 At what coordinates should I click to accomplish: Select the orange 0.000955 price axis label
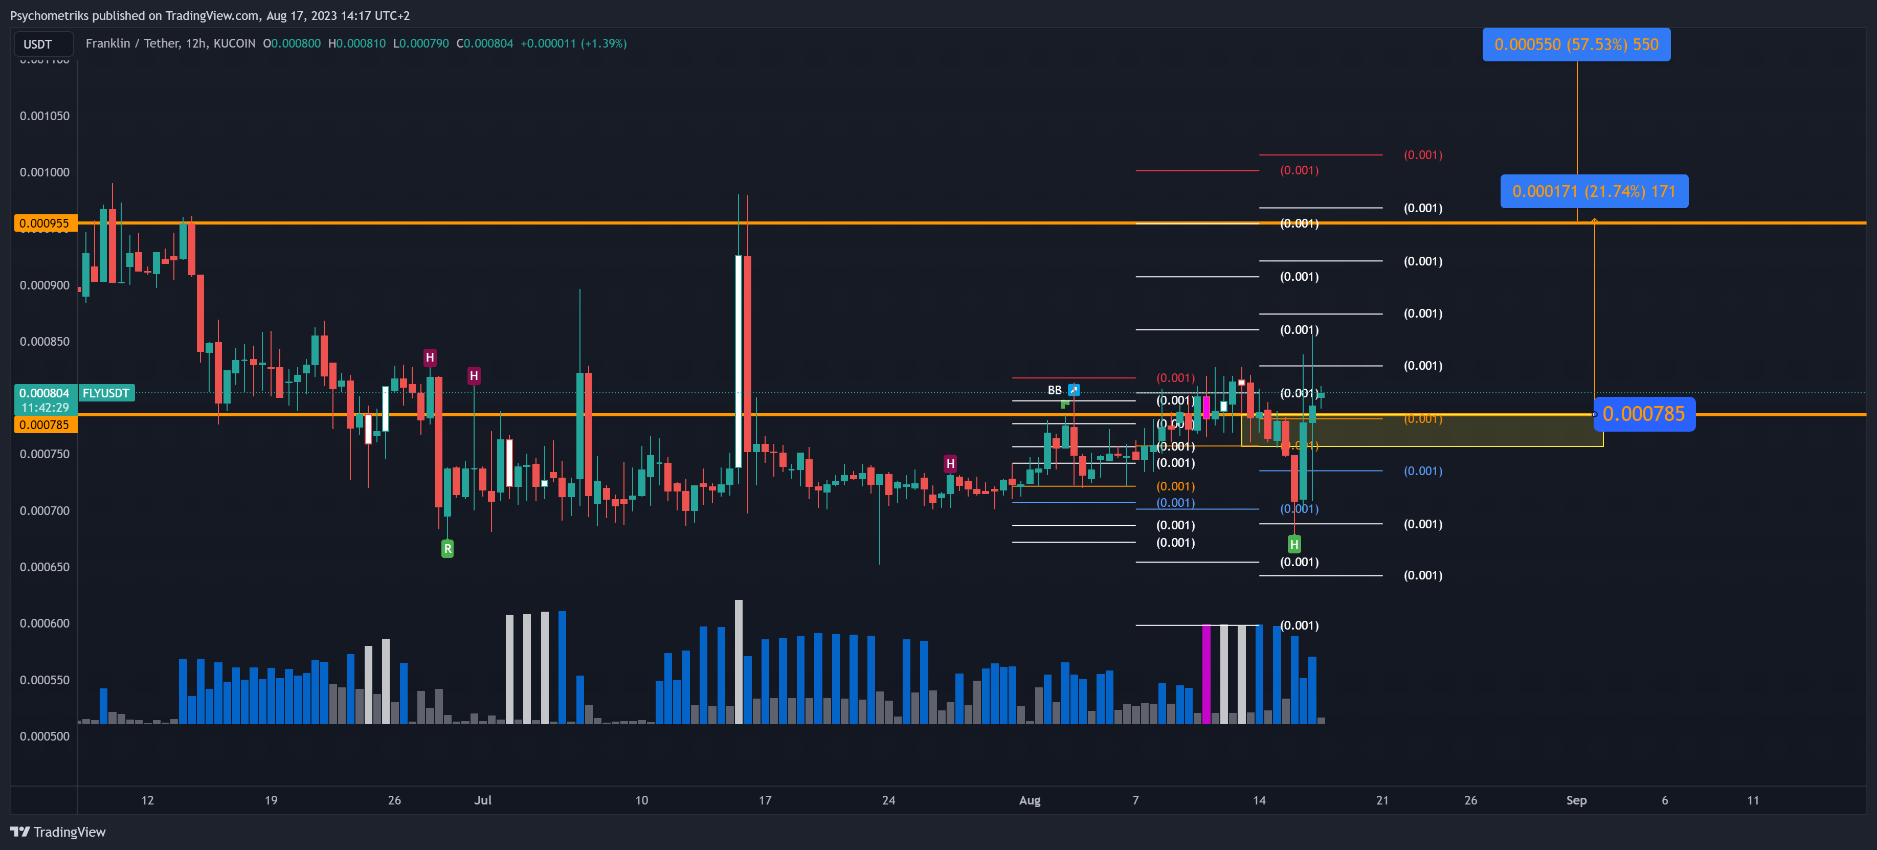coord(45,223)
